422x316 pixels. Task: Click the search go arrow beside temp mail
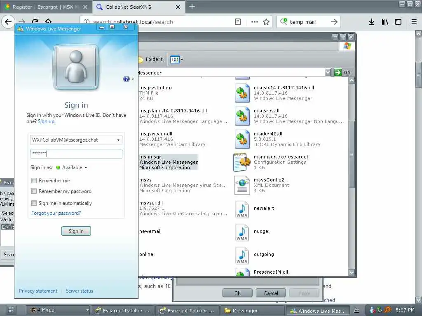point(334,22)
